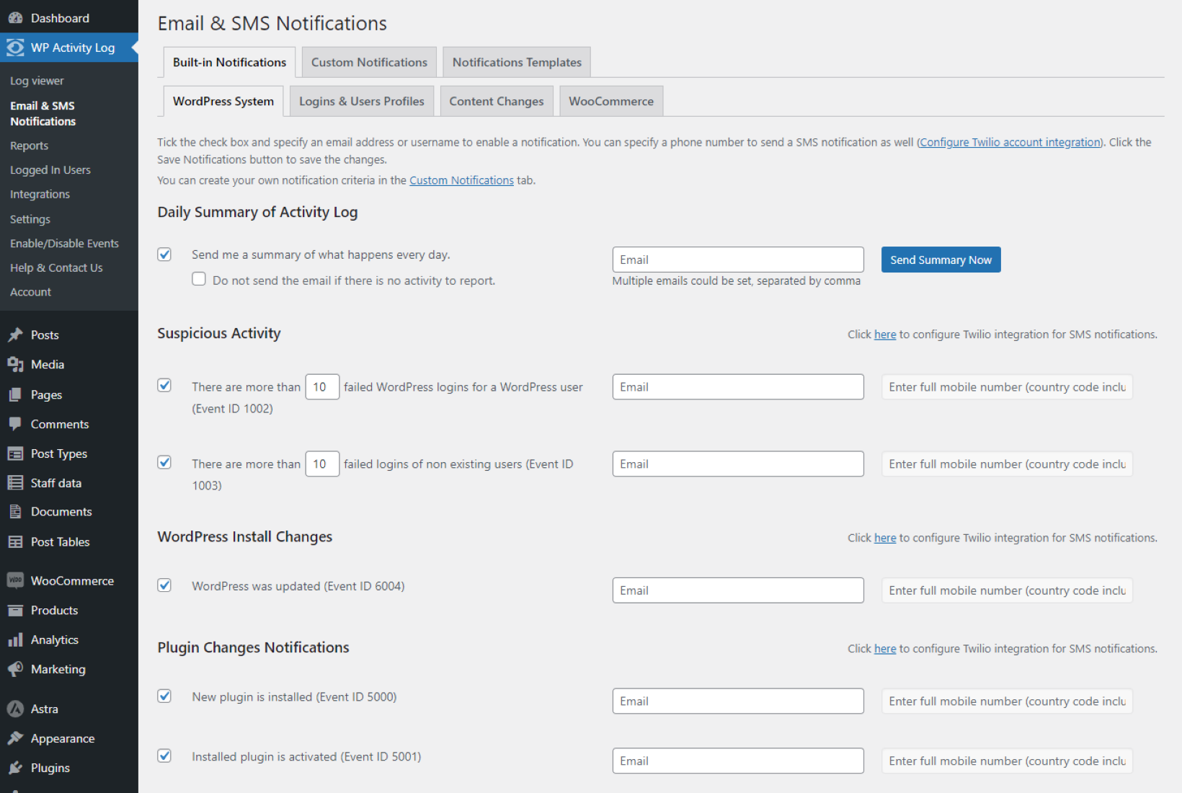Open Notifications Templates tab
This screenshot has height=793, width=1182.
tap(517, 63)
